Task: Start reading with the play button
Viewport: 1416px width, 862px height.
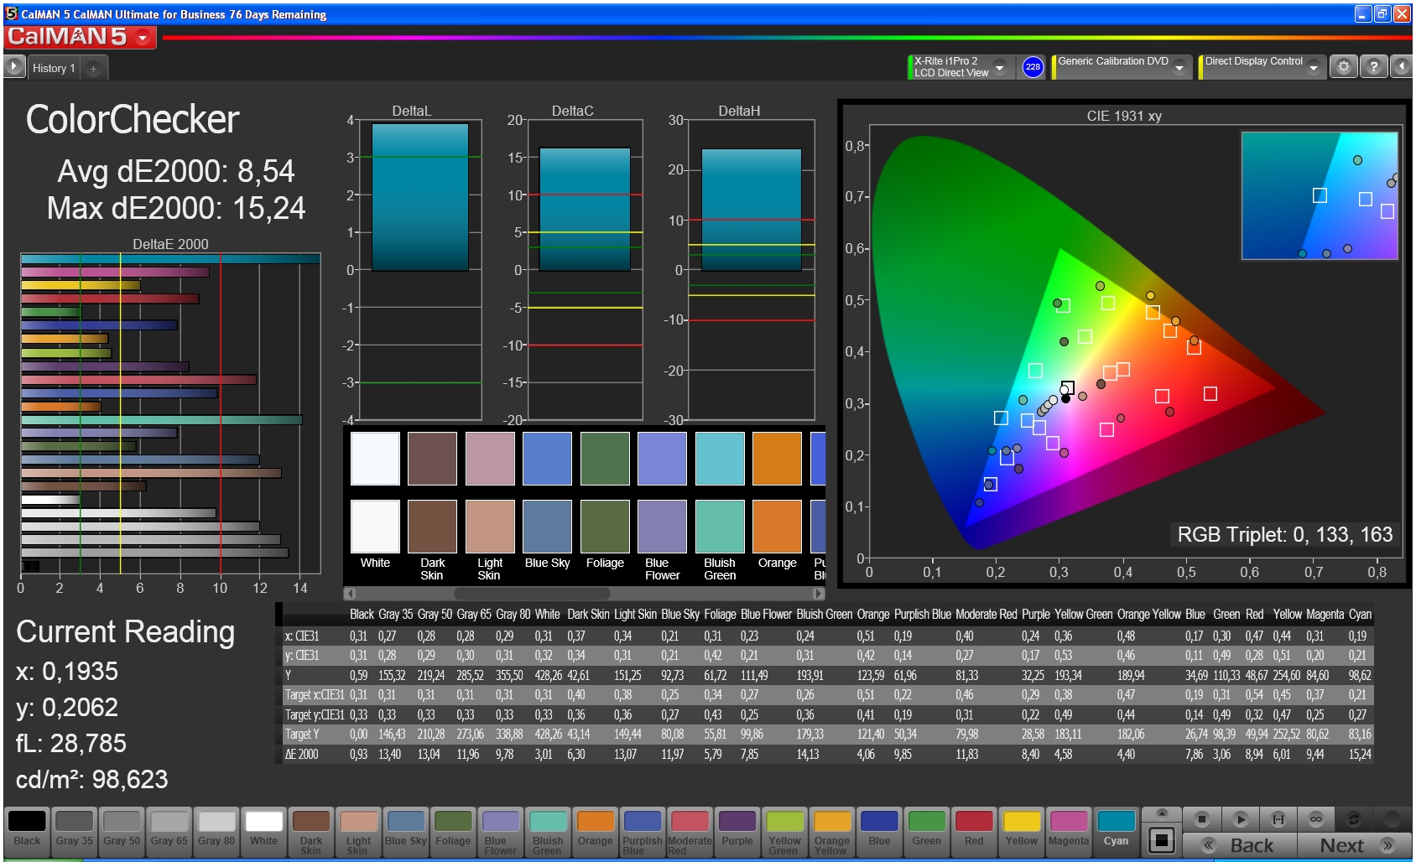Action: click(x=1241, y=818)
